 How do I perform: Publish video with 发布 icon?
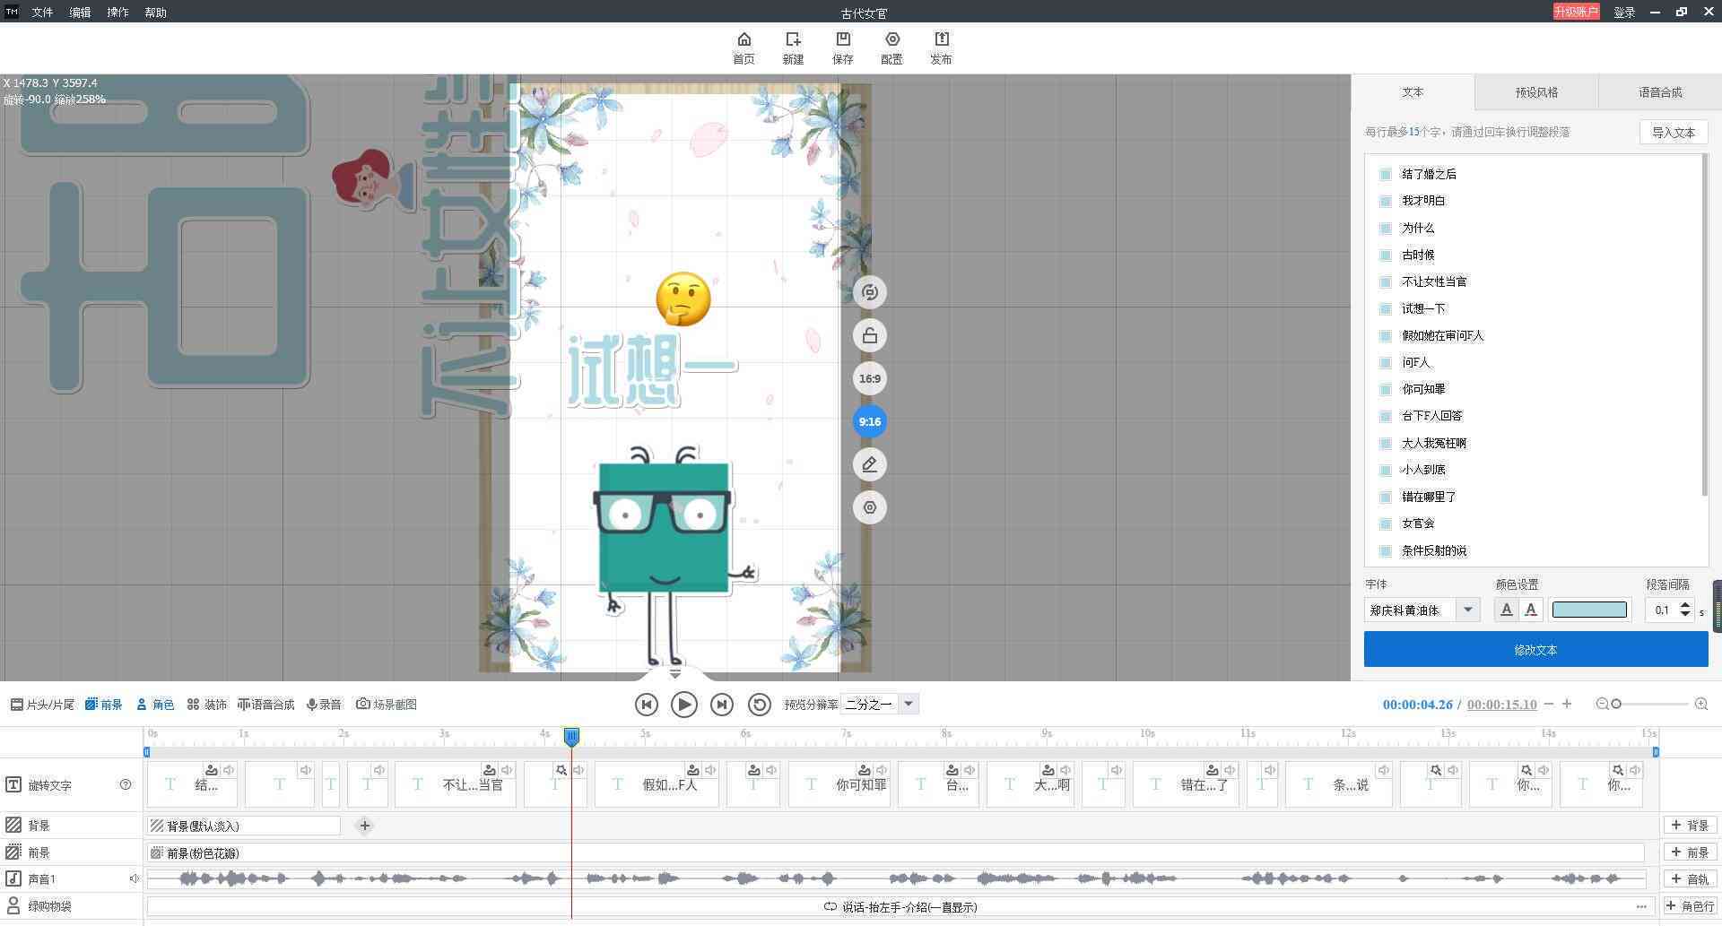pos(941,48)
